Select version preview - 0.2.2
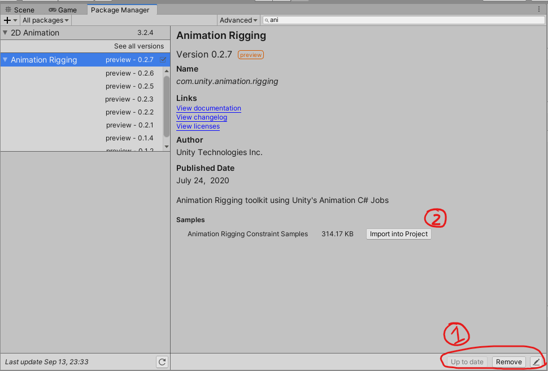This screenshot has height=371, width=548. (130, 112)
